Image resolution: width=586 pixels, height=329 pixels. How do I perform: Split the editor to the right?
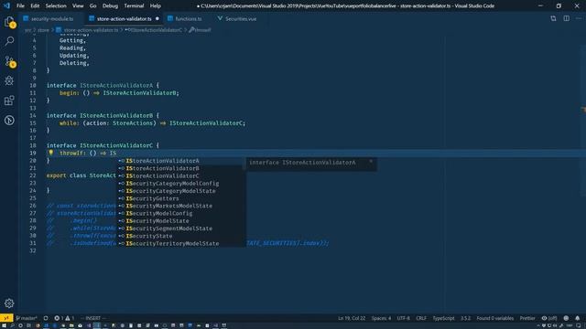(567, 18)
